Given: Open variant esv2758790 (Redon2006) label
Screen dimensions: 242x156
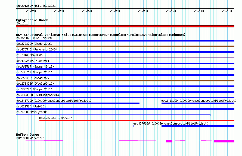Looking at the screenshot, I should [x=34, y=44].
